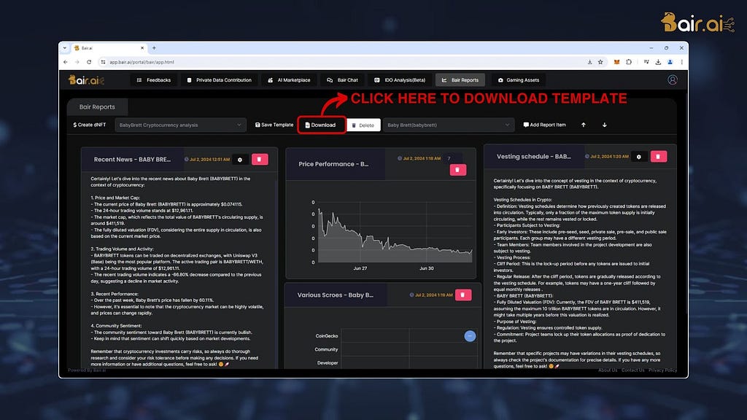The height and width of the screenshot is (420, 747).
Task: Delete the Recent News card
Action: point(260,159)
